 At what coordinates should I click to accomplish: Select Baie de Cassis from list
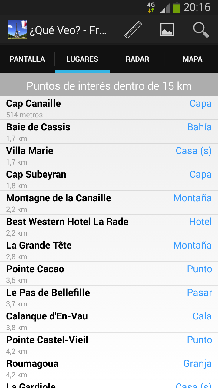109,132
